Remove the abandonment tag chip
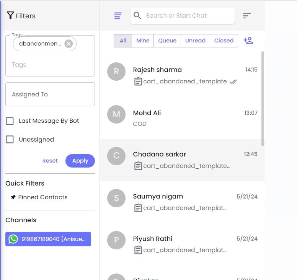 coord(69,44)
